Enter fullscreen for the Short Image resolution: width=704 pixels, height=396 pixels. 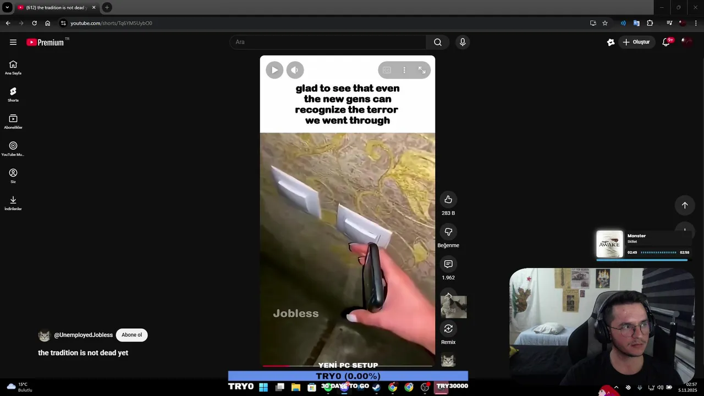click(422, 70)
